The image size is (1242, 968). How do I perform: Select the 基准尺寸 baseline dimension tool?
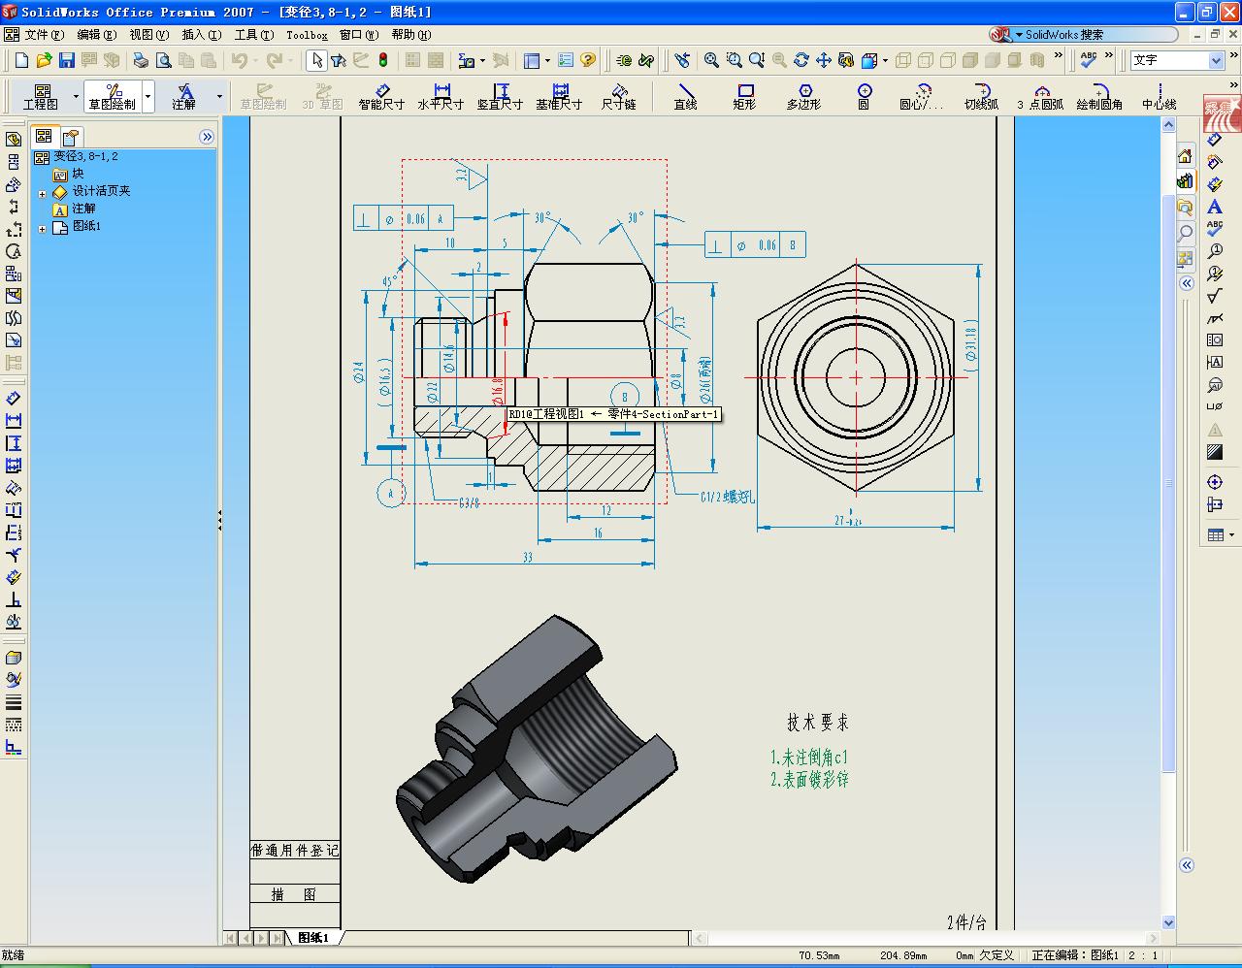(x=559, y=96)
